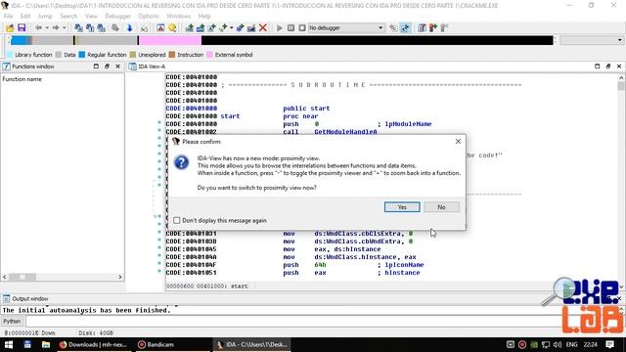Open the File menu
The image size is (626, 352).
coord(8,16)
